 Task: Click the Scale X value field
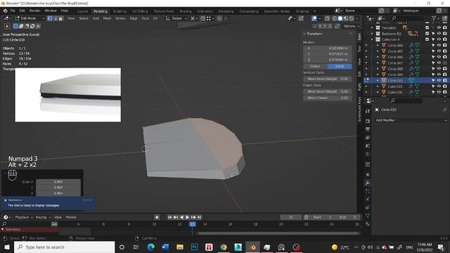(x=58, y=182)
